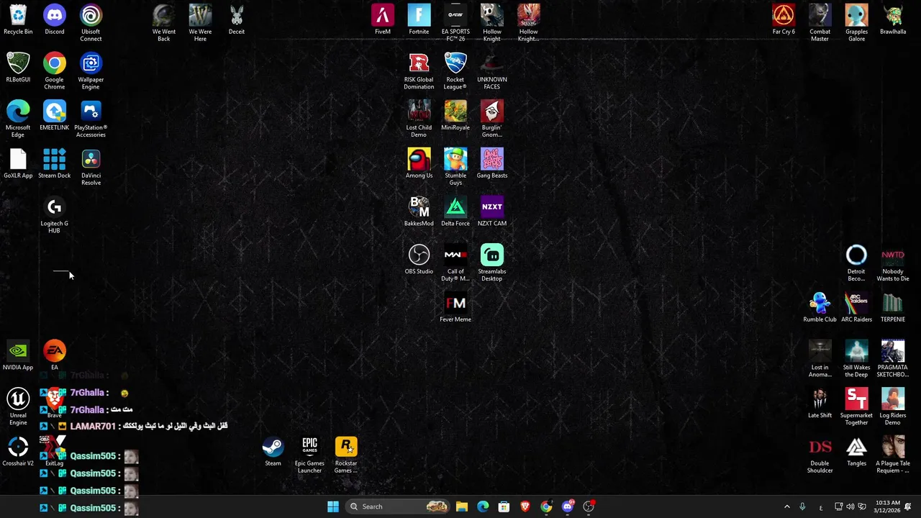Open the taskbar clock and date
Screen dimensions: 921x518
tap(888, 506)
